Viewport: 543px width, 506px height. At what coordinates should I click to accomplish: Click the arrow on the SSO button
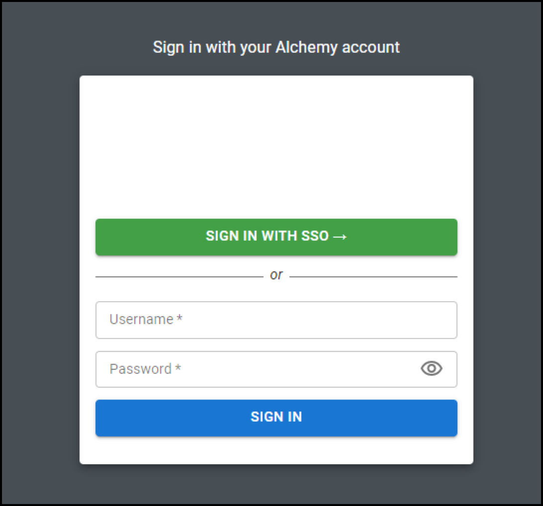point(340,236)
